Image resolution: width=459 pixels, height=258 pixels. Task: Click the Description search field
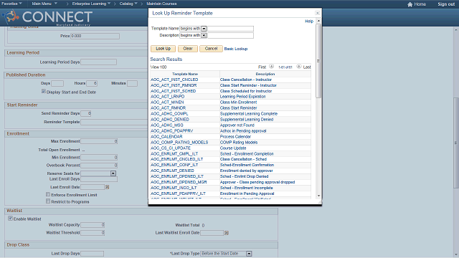coord(230,35)
